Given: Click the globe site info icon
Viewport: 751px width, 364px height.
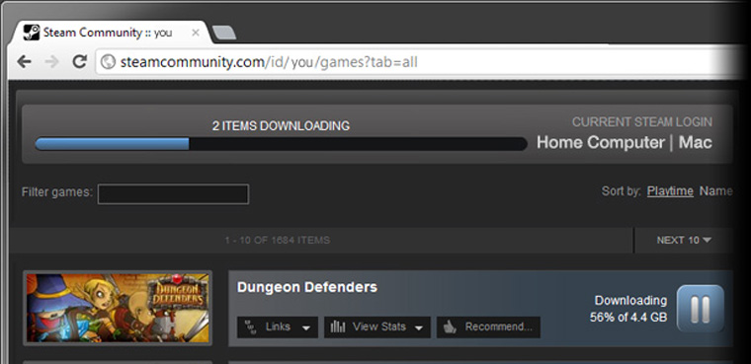Looking at the screenshot, I should coord(109,62).
